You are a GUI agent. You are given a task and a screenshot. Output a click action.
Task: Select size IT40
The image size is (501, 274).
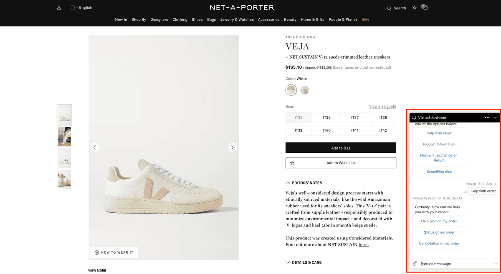tap(326, 130)
